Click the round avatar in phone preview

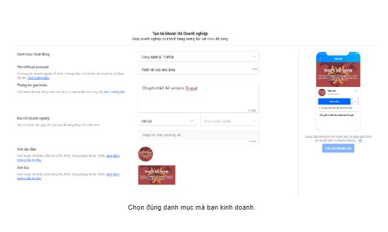point(322,92)
